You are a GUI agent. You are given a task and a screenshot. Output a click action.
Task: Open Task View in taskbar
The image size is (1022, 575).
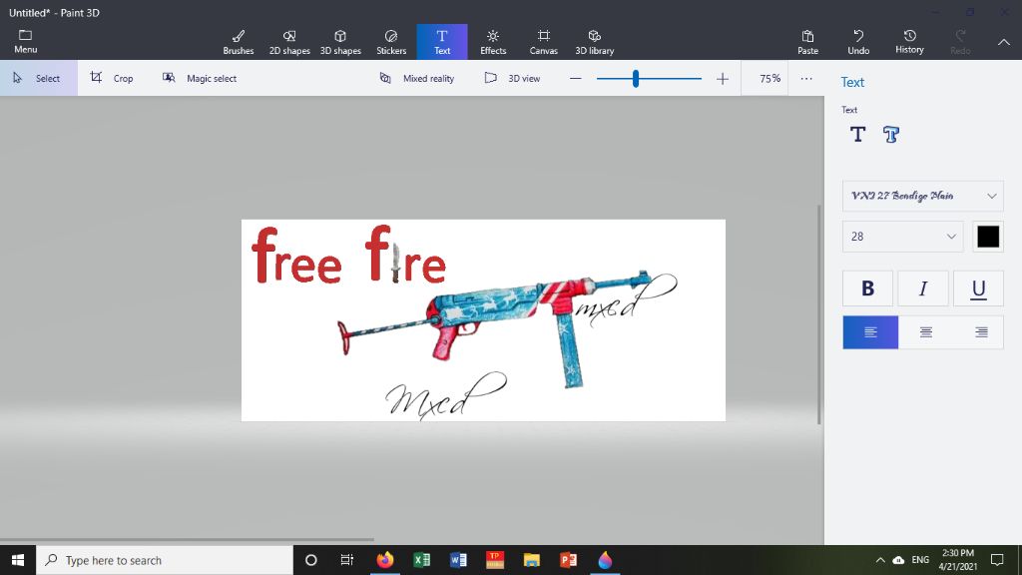click(346, 560)
